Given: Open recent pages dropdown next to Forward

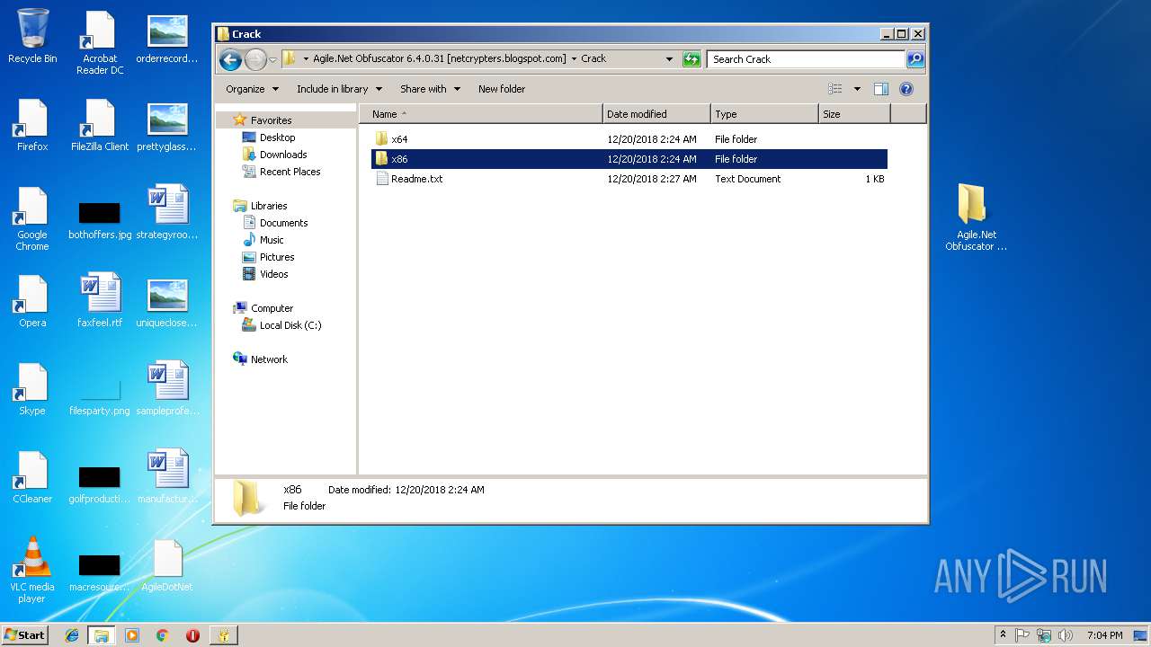Looking at the screenshot, I should coord(272,59).
